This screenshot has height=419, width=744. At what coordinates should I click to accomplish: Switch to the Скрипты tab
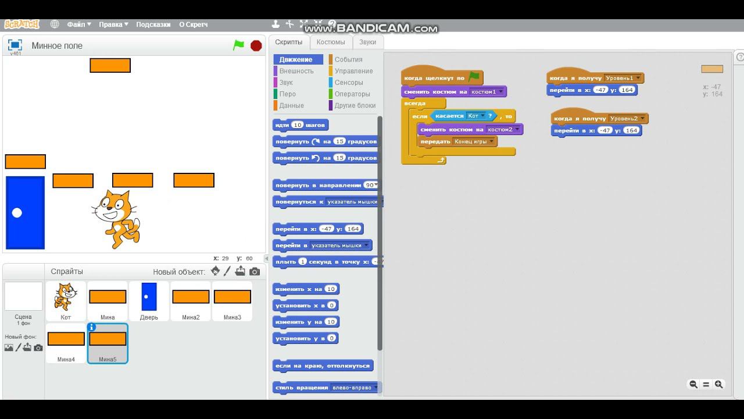pos(289,42)
